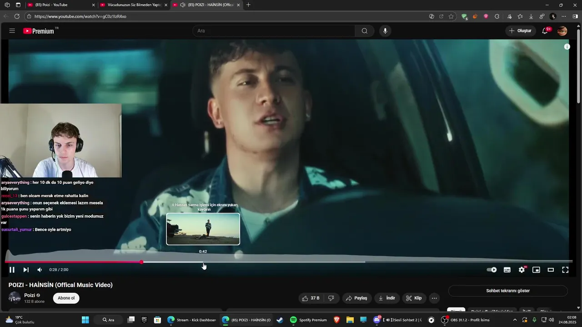
Task: Switch to miniplayer mode
Action: click(536, 270)
